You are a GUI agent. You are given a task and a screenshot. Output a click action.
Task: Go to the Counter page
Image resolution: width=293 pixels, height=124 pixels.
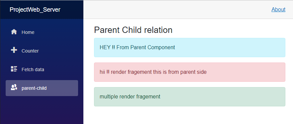42,51
